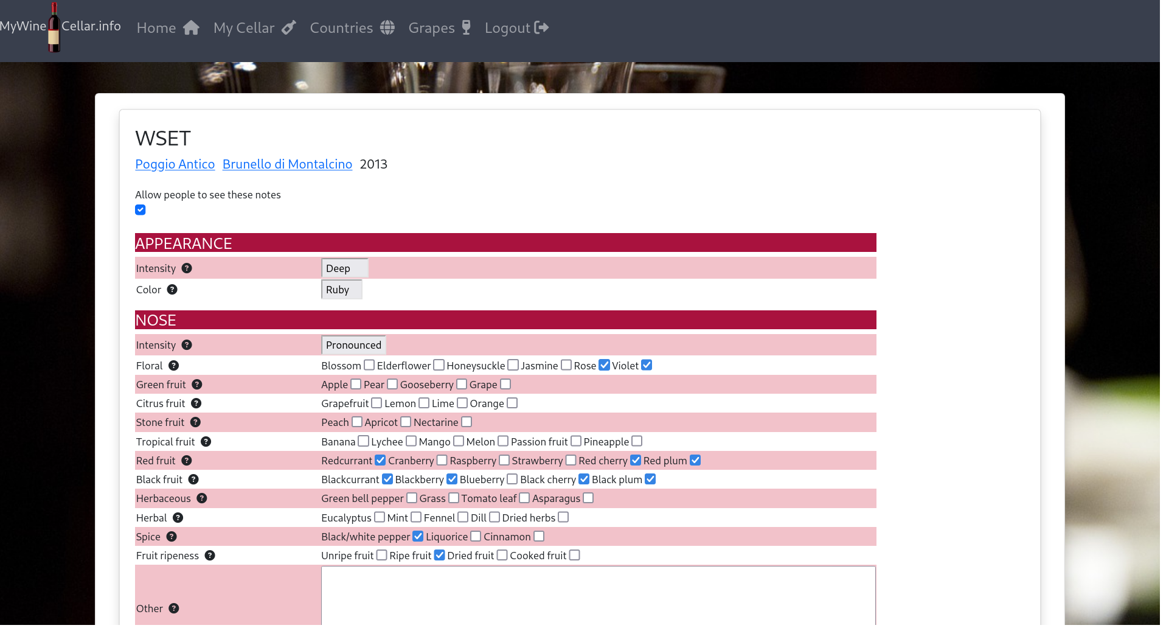Click the My Cellar bottle icon

pos(289,28)
